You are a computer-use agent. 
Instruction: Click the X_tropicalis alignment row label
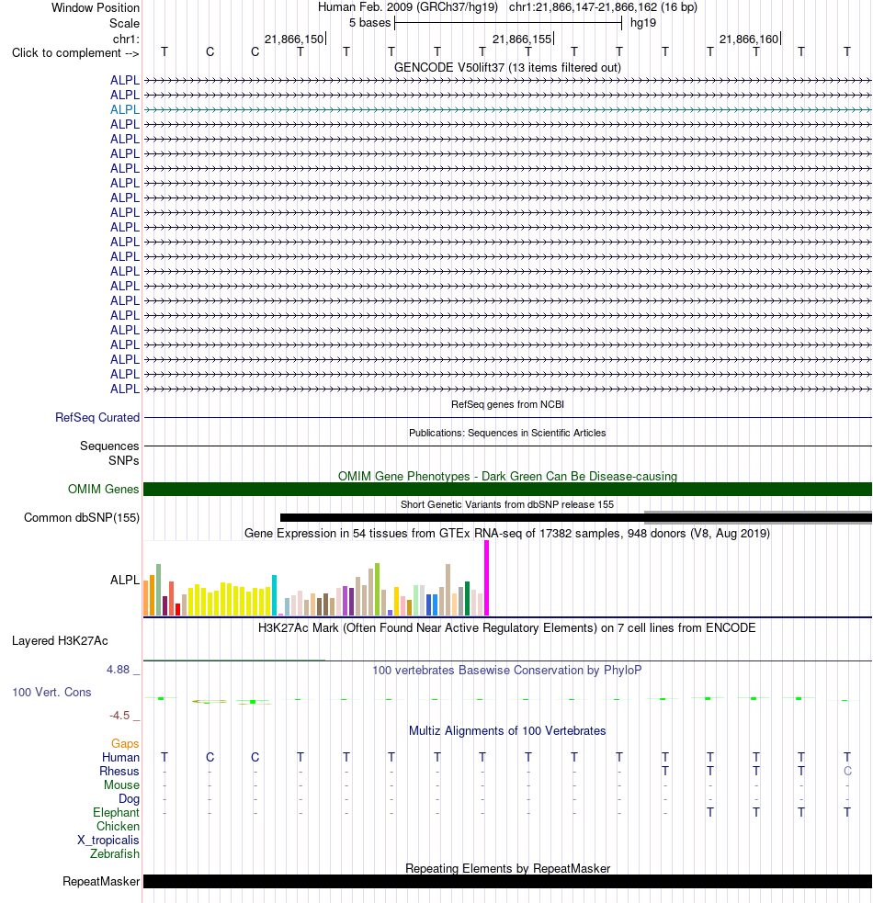pyautogui.click(x=108, y=841)
